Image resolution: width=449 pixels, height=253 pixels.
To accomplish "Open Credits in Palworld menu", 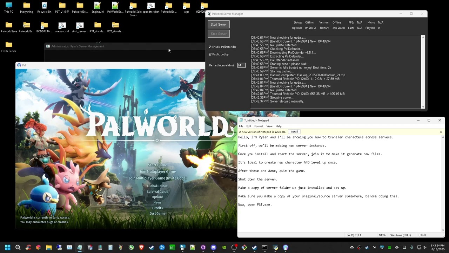I will click(x=158, y=208).
